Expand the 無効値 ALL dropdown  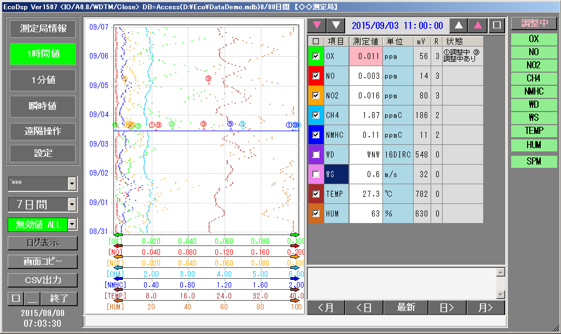click(x=72, y=224)
